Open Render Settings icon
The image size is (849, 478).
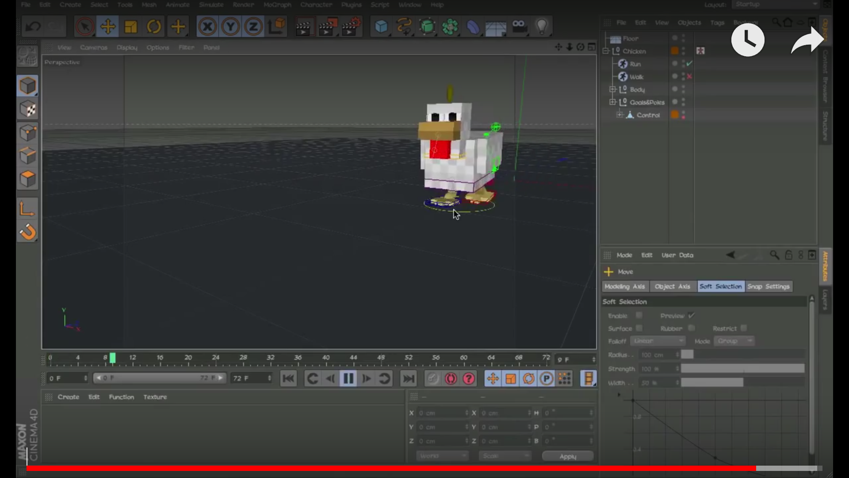[x=352, y=27]
